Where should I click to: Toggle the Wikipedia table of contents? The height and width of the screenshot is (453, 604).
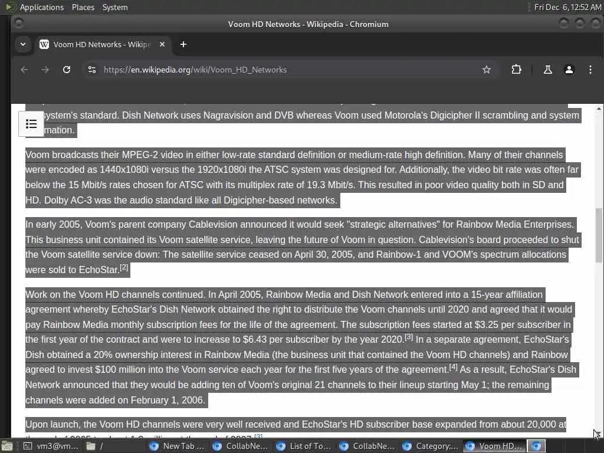pyautogui.click(x=31, y=124)
